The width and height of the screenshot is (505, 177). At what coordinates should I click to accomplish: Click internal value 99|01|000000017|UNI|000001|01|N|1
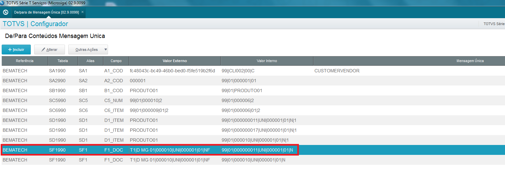[x=259, y=130]
